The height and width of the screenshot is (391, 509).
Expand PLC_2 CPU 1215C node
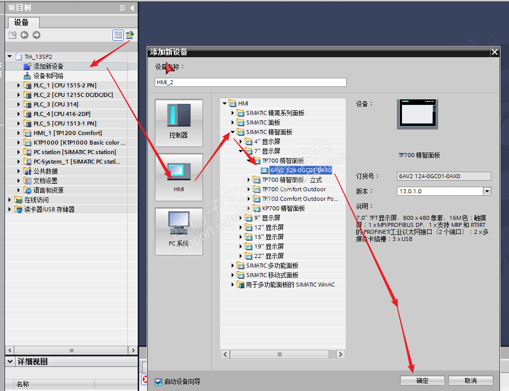click(x=19, y=95)
